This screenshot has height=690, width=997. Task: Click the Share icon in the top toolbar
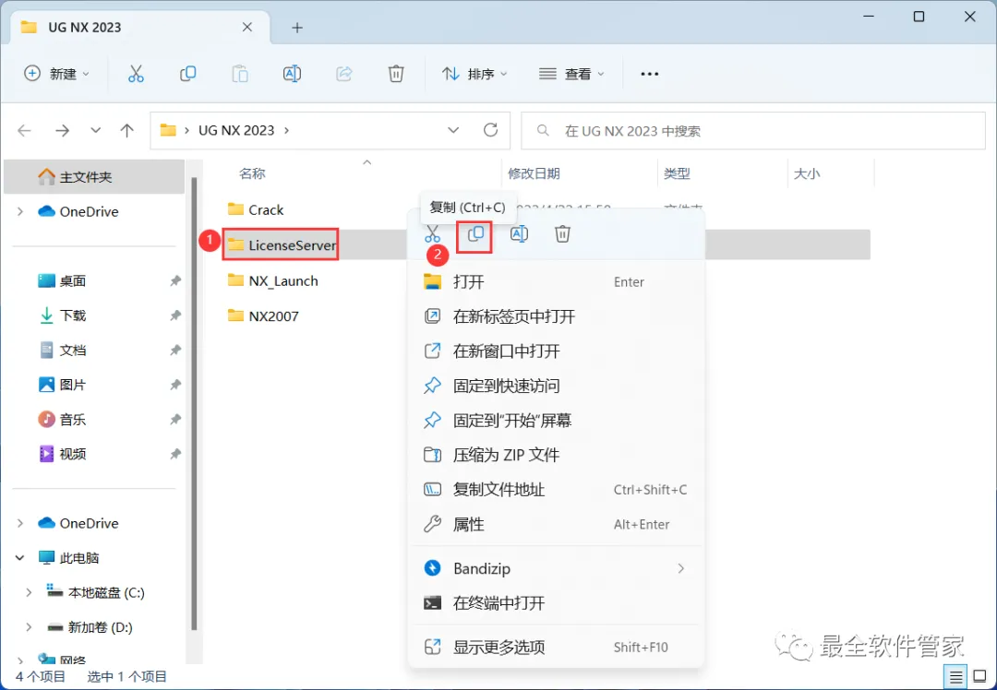pyautogui.click(x=344, y=74)
